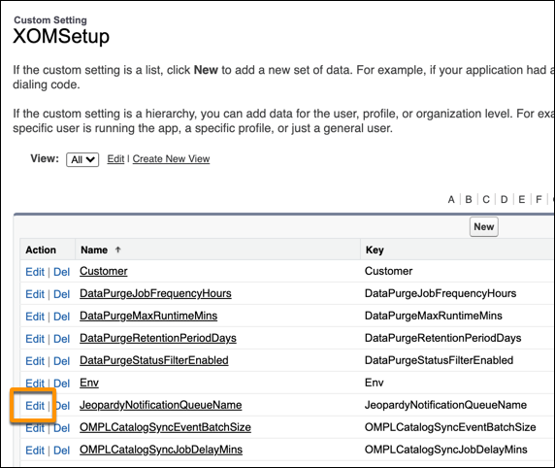Screen dimensions: 555x468
Task: Edit the DataPurgeJobFrequencyHours row
Action: click(x=35, y=294)
